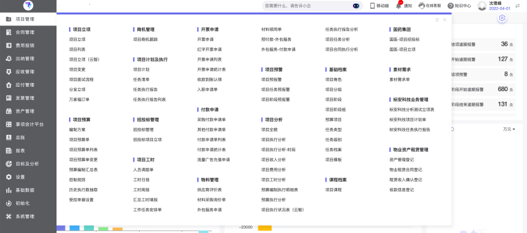
Task: Open the 移动端 mobile phone icon
Action: [x=372, y=6]
